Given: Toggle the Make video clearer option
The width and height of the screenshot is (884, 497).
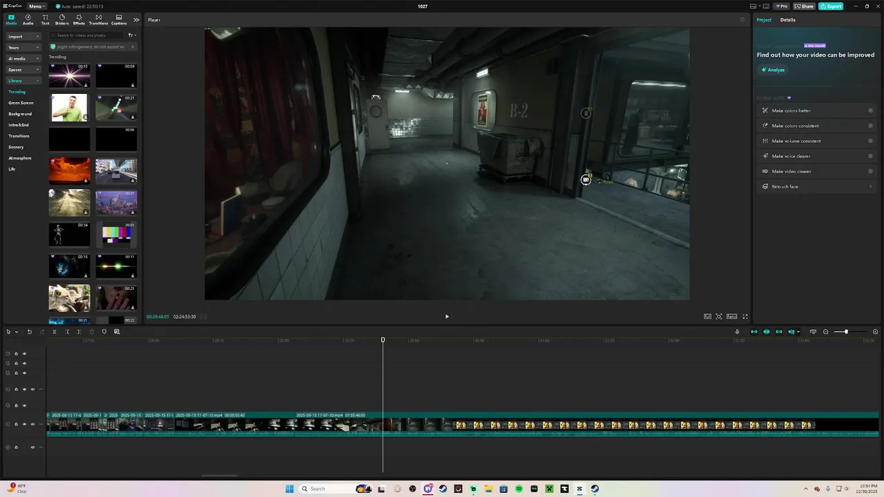Looking at the screenshot, I should (870, 171).
